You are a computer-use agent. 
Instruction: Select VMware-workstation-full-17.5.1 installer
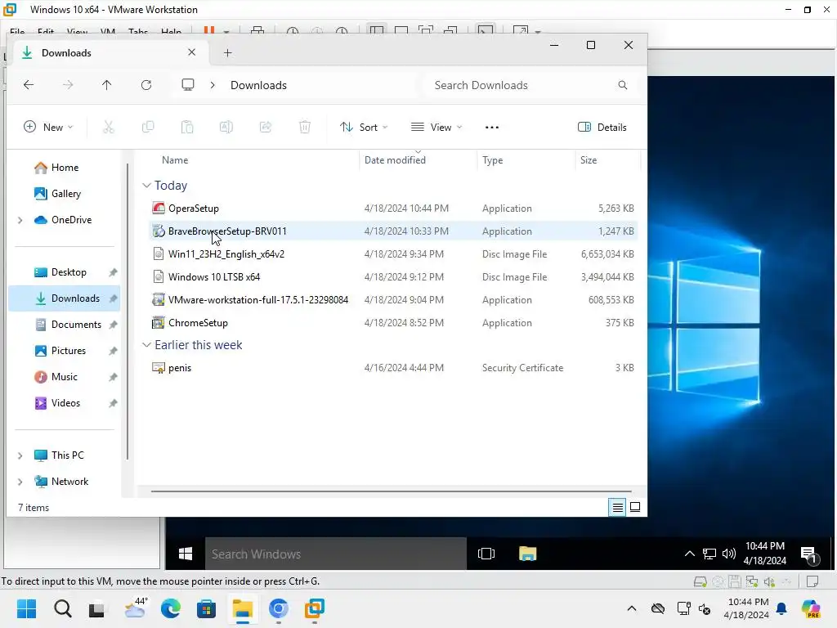(393, 300)
